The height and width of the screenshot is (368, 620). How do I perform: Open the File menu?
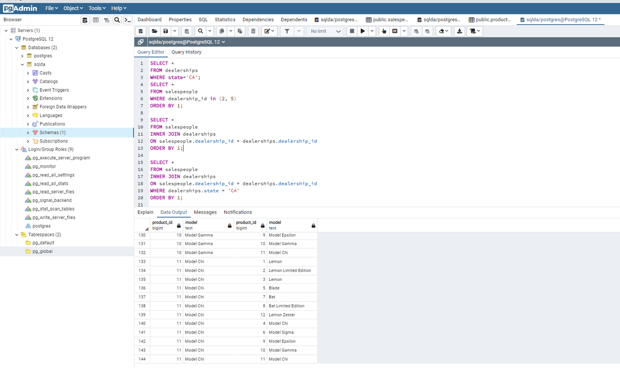[51, 8]
